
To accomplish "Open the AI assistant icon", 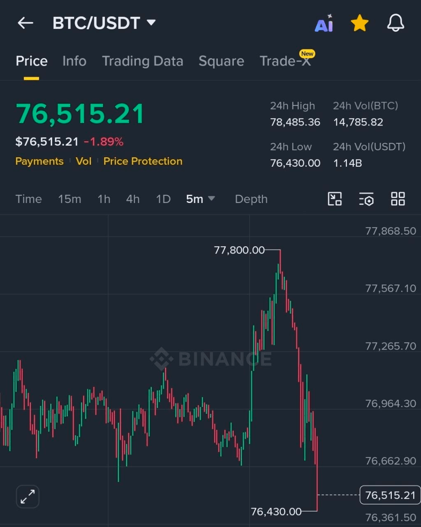I will 324,23.
